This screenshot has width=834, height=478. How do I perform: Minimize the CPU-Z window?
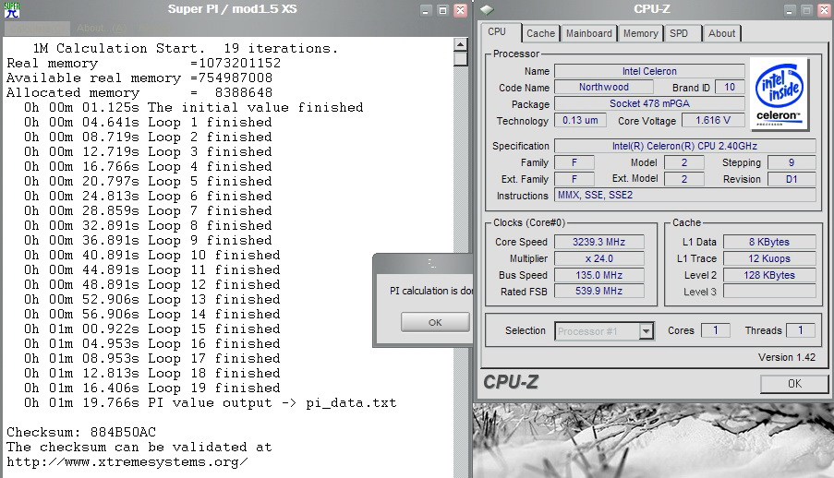pyautogui.click(x=790, y=10)
